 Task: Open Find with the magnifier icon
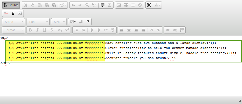[87, 5]
